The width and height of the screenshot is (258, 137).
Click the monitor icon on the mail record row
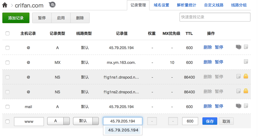pyautogui.click(x=239, y=106)
